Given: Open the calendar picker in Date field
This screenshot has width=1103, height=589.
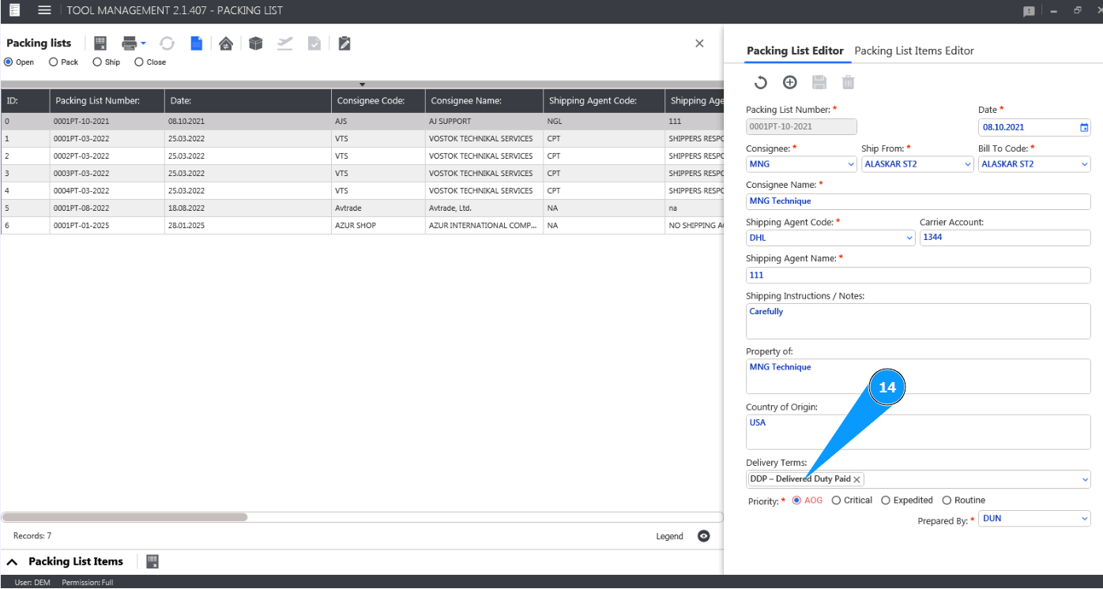Looking at the screenshot, I should click(1084, 127).
